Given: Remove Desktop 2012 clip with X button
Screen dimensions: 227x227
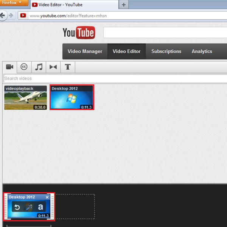Looking at the screenshot, I should (x=47, y=197).
